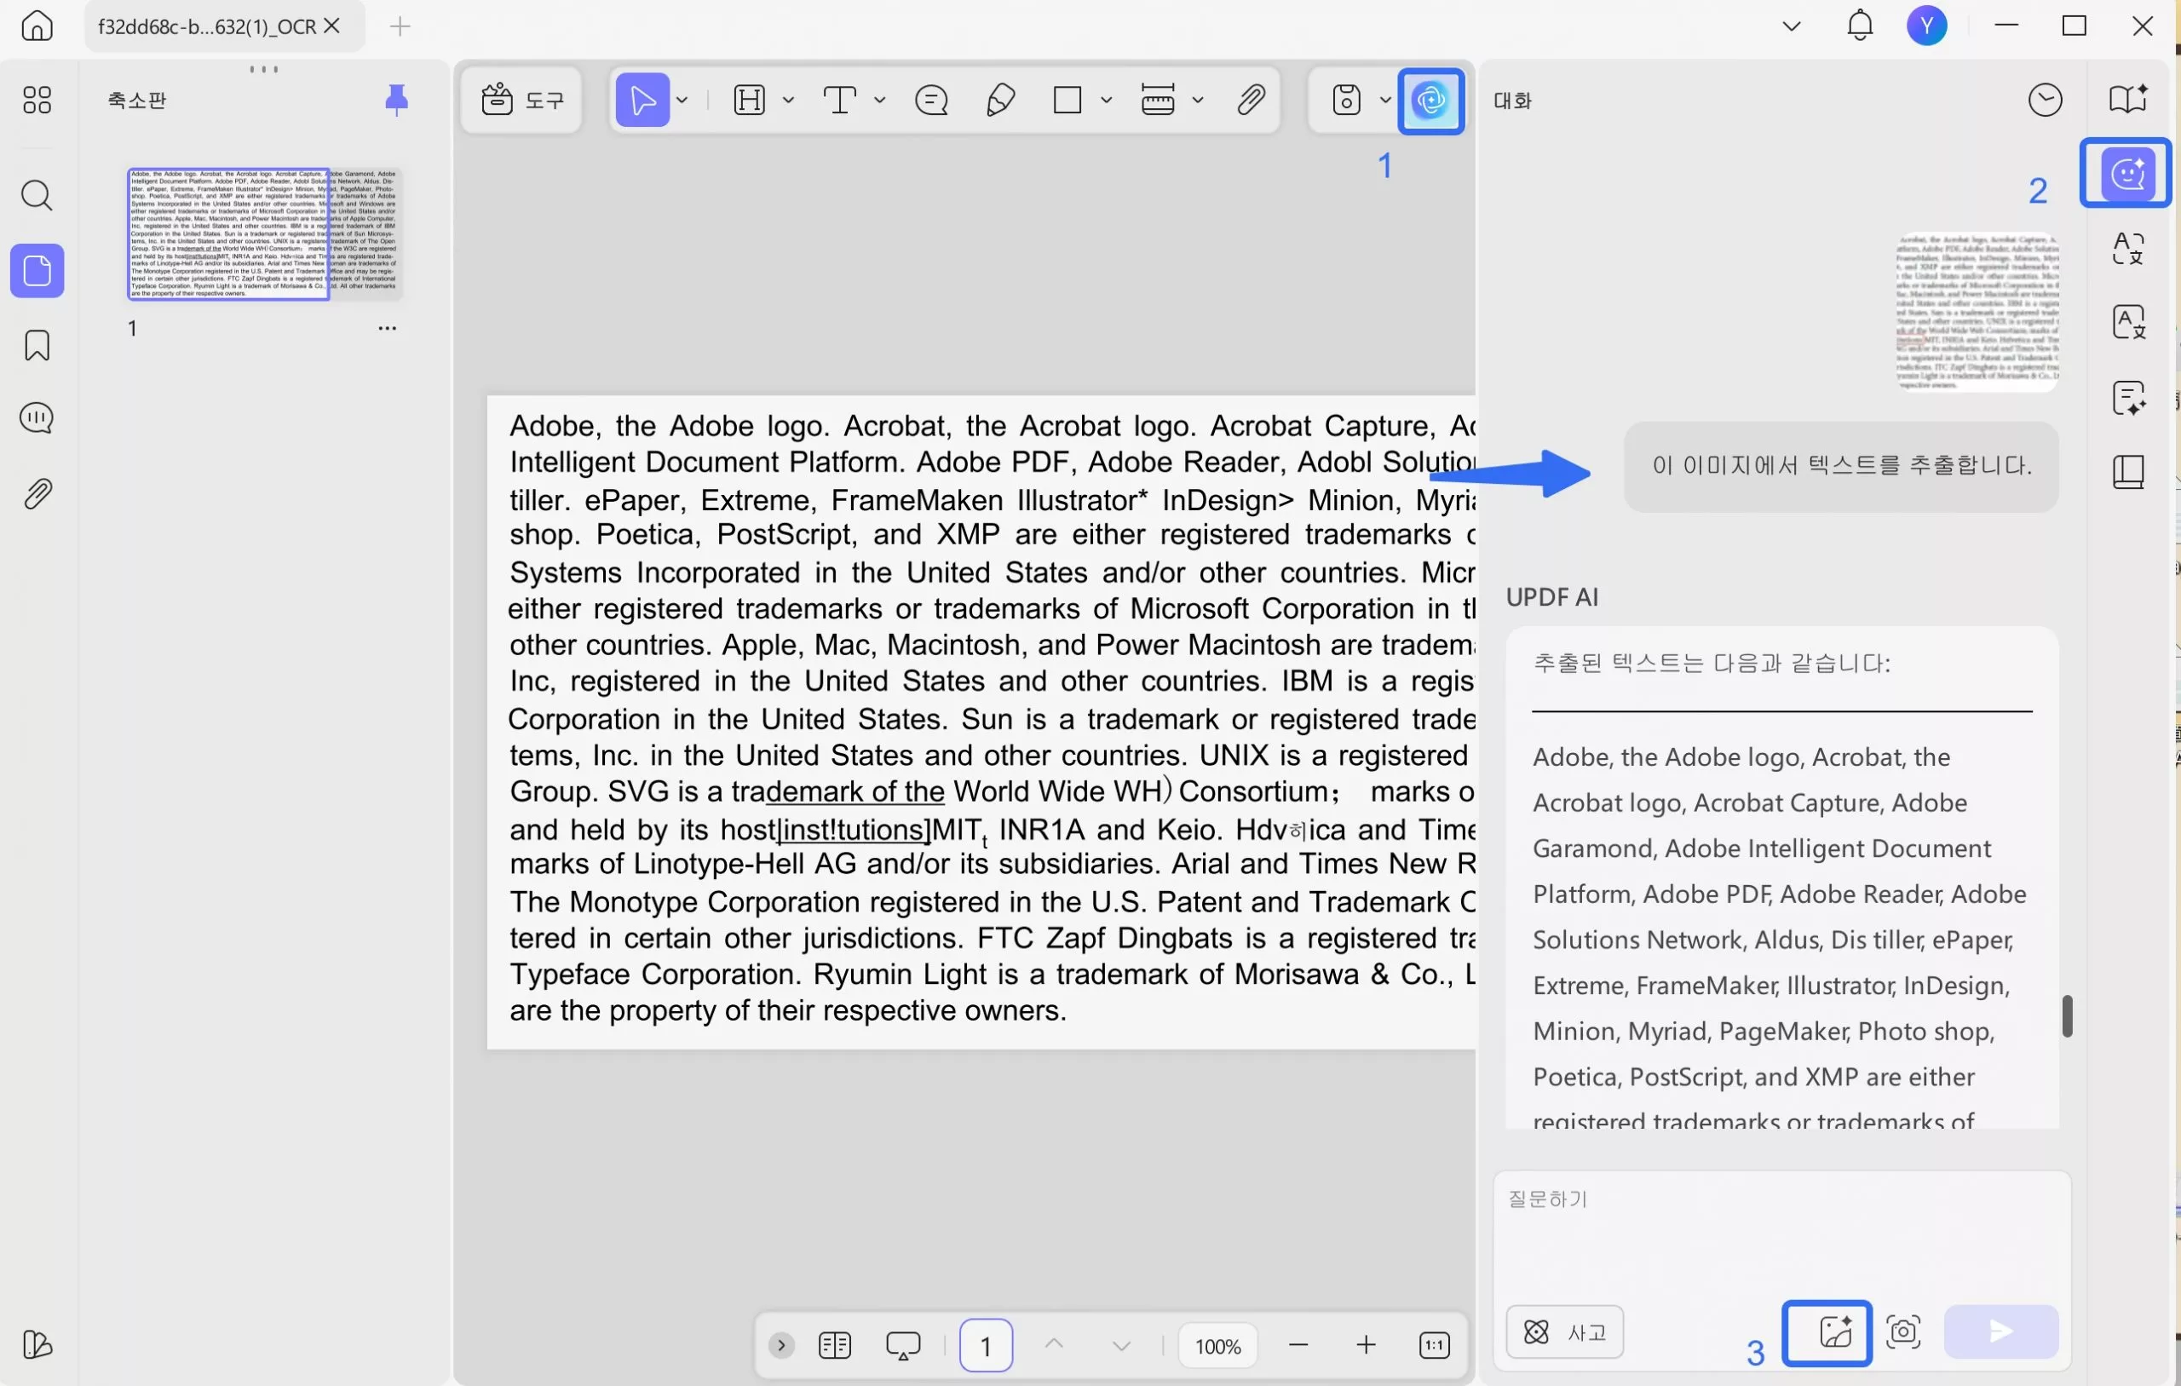Click the message '이 이미지에서 텍스트를 추출합니다.'
The height and width of the screenshot is (1386, 2181).
tap(1841, 466)
